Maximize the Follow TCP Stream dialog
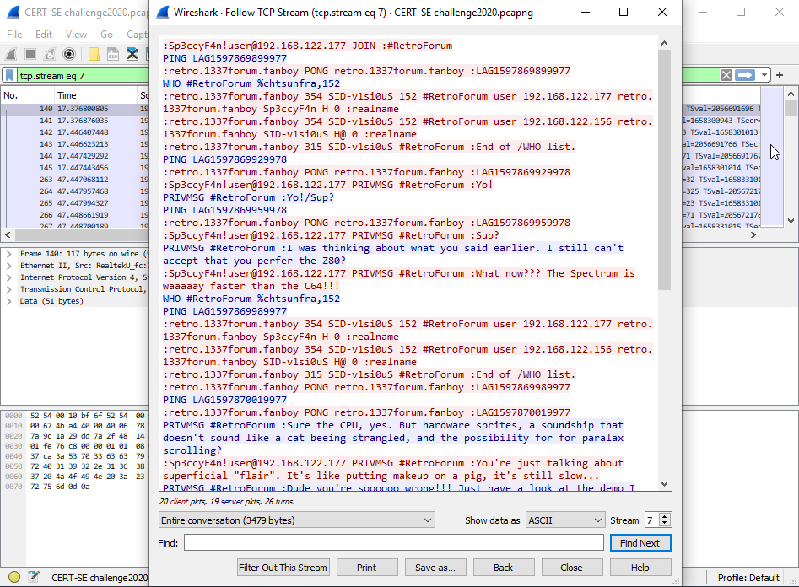The width and height of the screenshot is (799, 587). coord(624,12)
